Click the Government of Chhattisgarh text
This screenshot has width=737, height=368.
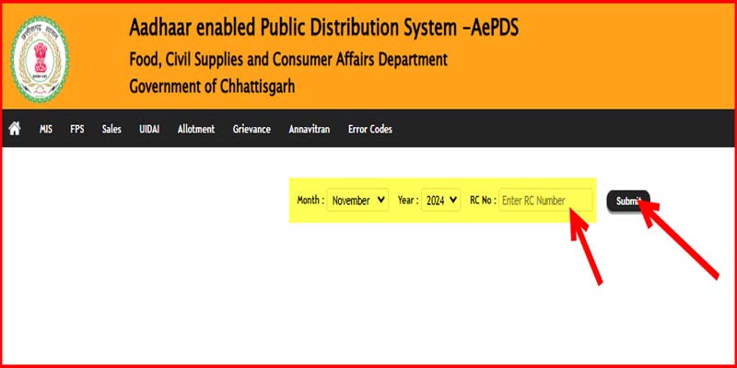(212, 86)
